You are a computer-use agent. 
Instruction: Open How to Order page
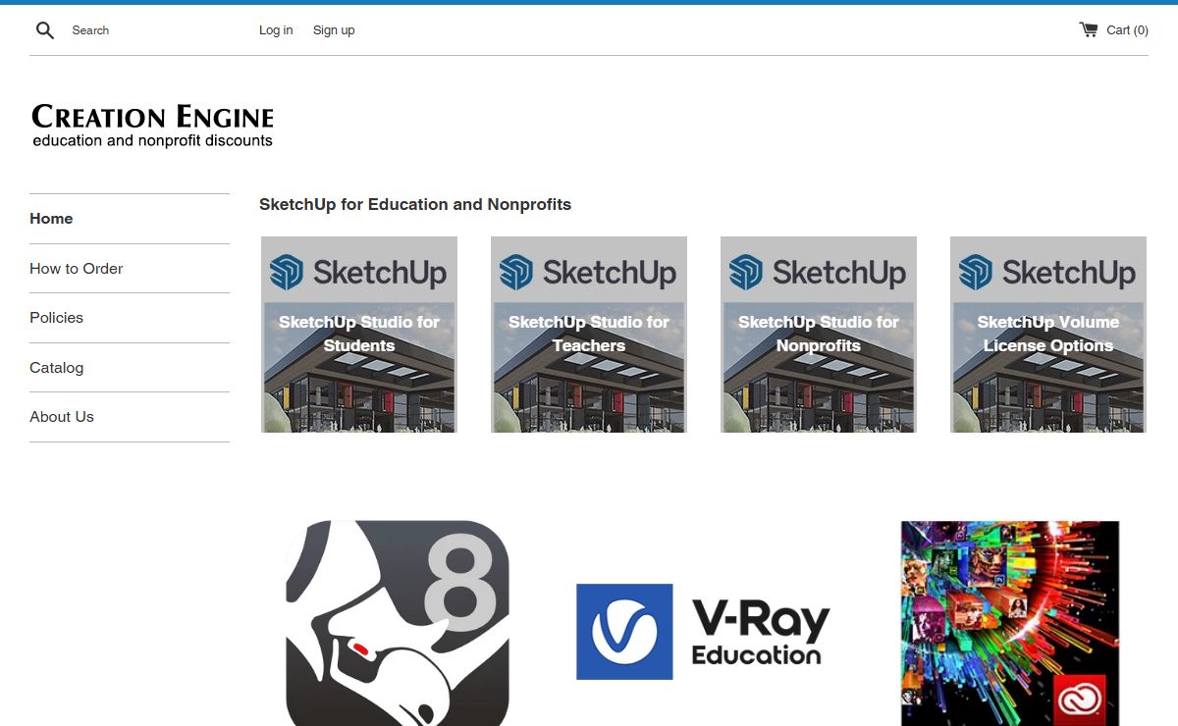point(77,269)
